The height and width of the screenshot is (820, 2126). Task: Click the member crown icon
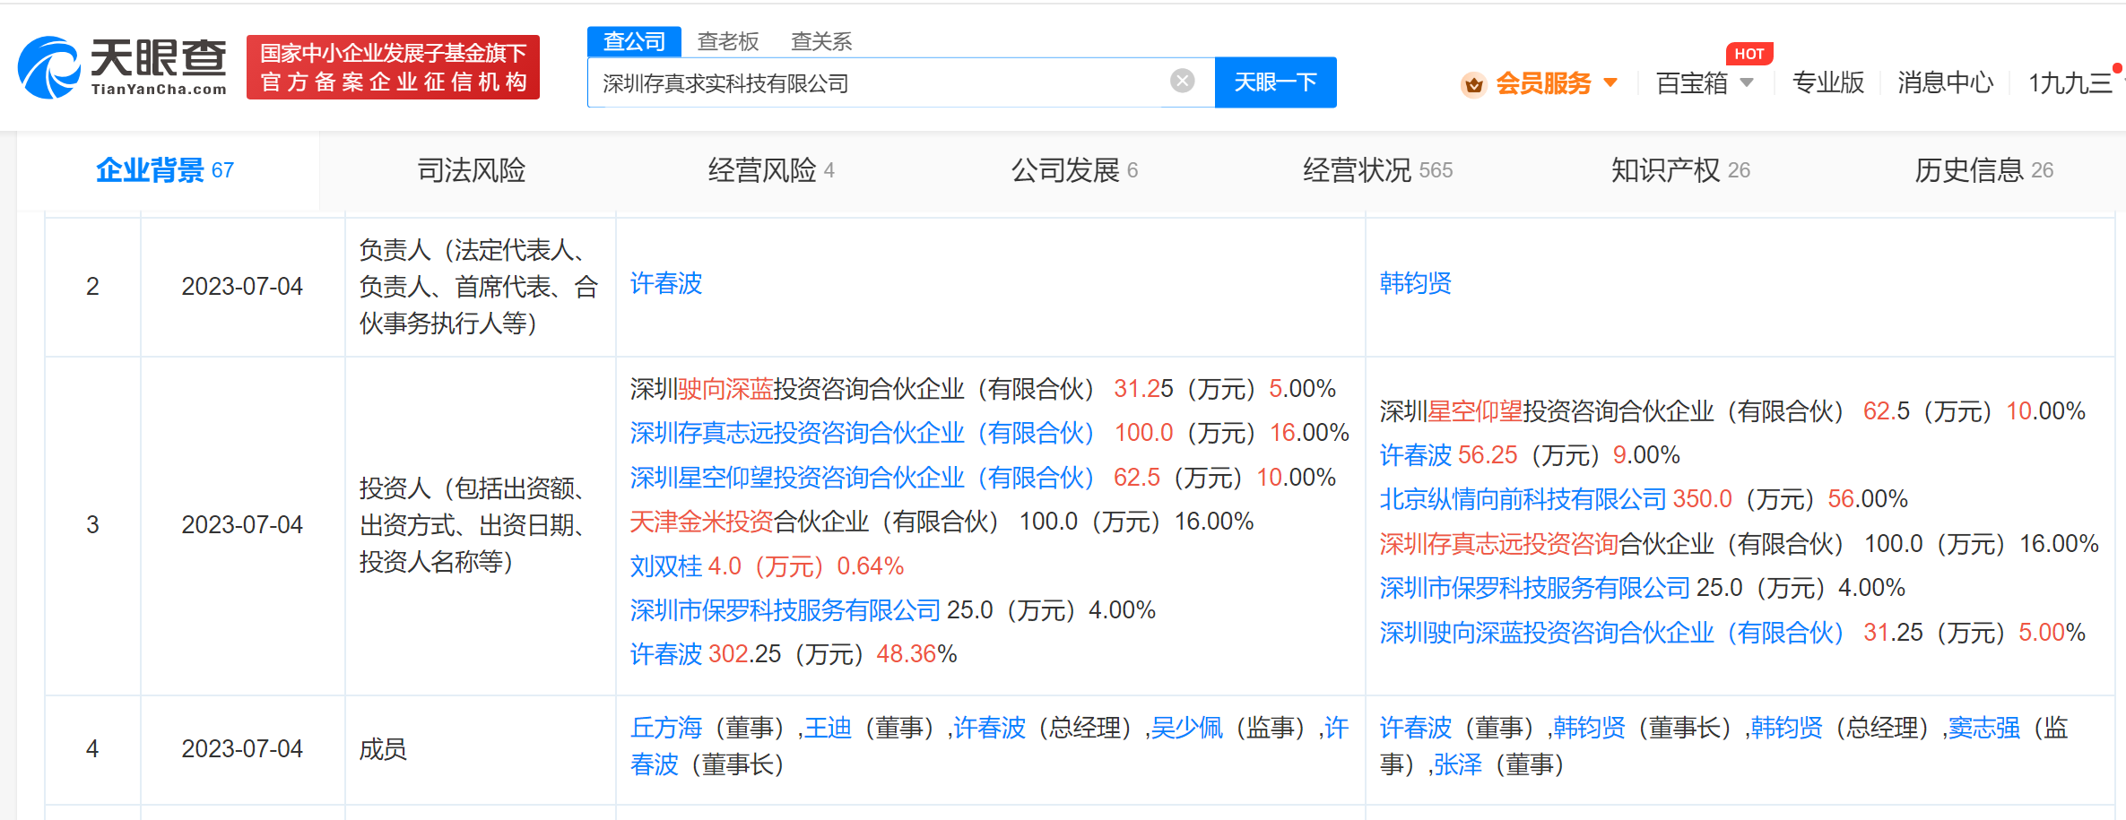coord(1472,84)
